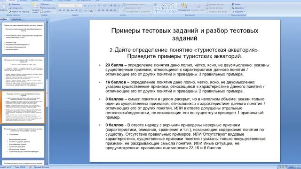The image size is (301, 169).
Task: Open the character spacing tool
Action: 80,10
